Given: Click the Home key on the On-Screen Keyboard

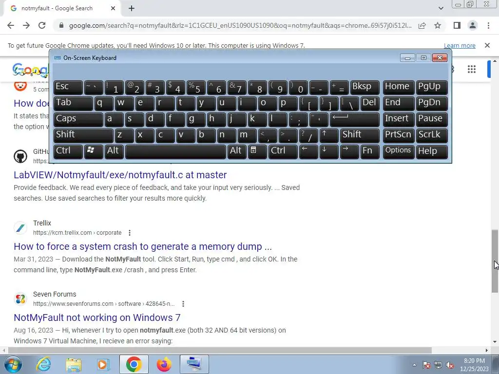Looking at the screenshot, I should click(x=399, y=87).
